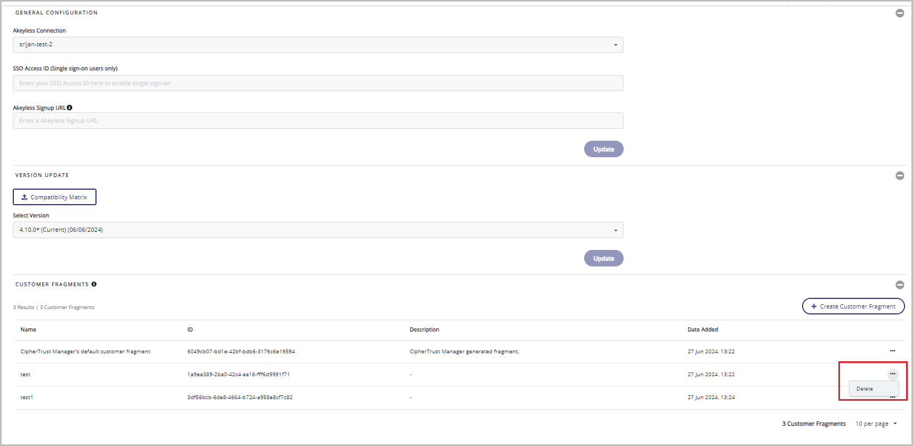Click Update in General Configuration
The height and width of the screenshot is (446, 913).
(603, 149)
